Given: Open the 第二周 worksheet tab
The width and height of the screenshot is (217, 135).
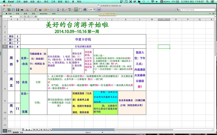Looking at the screenshot, I should (x=36, y=129).
